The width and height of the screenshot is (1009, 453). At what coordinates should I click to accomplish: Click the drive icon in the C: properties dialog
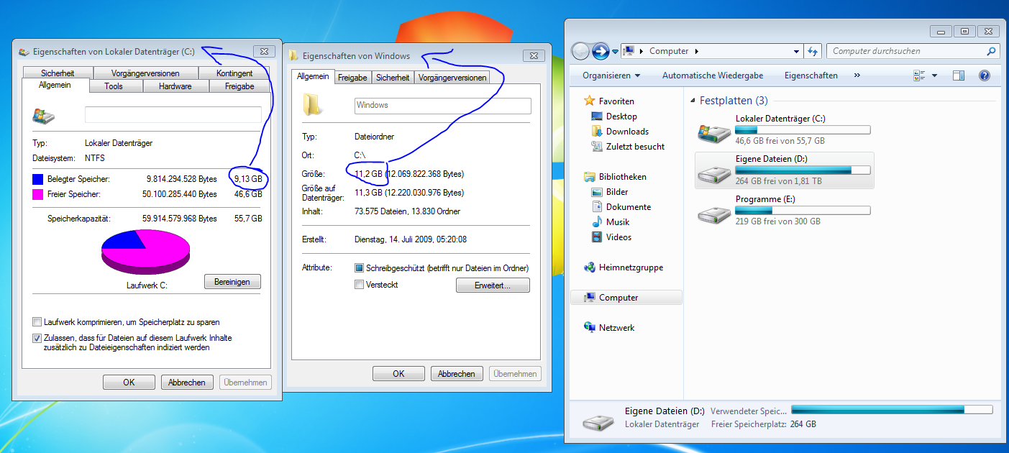[x=44, y=115]
